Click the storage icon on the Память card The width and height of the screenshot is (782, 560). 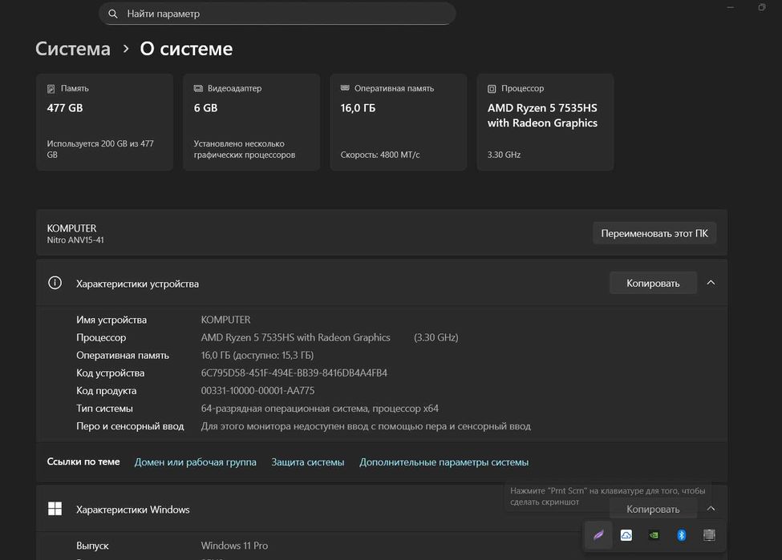(x=51, y=89)
